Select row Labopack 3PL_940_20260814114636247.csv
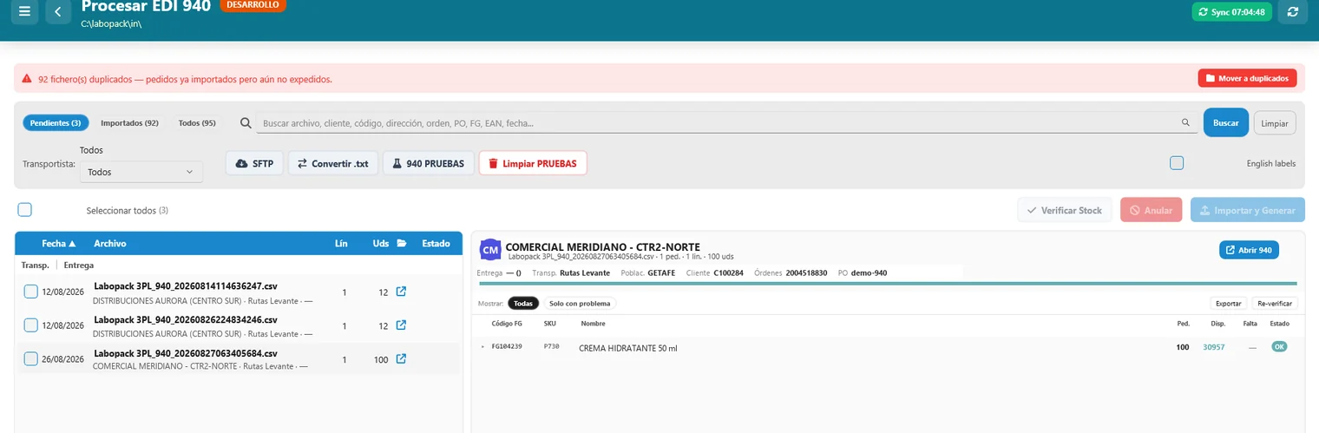 click(x=239, y=292)
